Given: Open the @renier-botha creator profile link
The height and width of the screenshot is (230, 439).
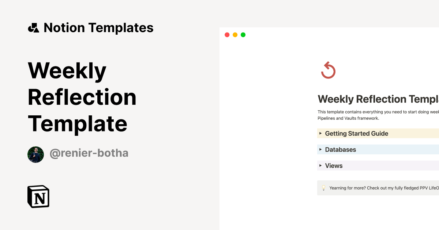Looking at the screenshot, I should click(x=89, y=153).
